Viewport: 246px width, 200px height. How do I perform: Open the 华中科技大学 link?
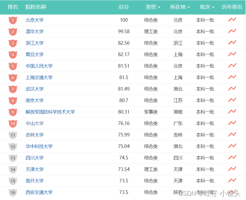click(x=39, y=146)
